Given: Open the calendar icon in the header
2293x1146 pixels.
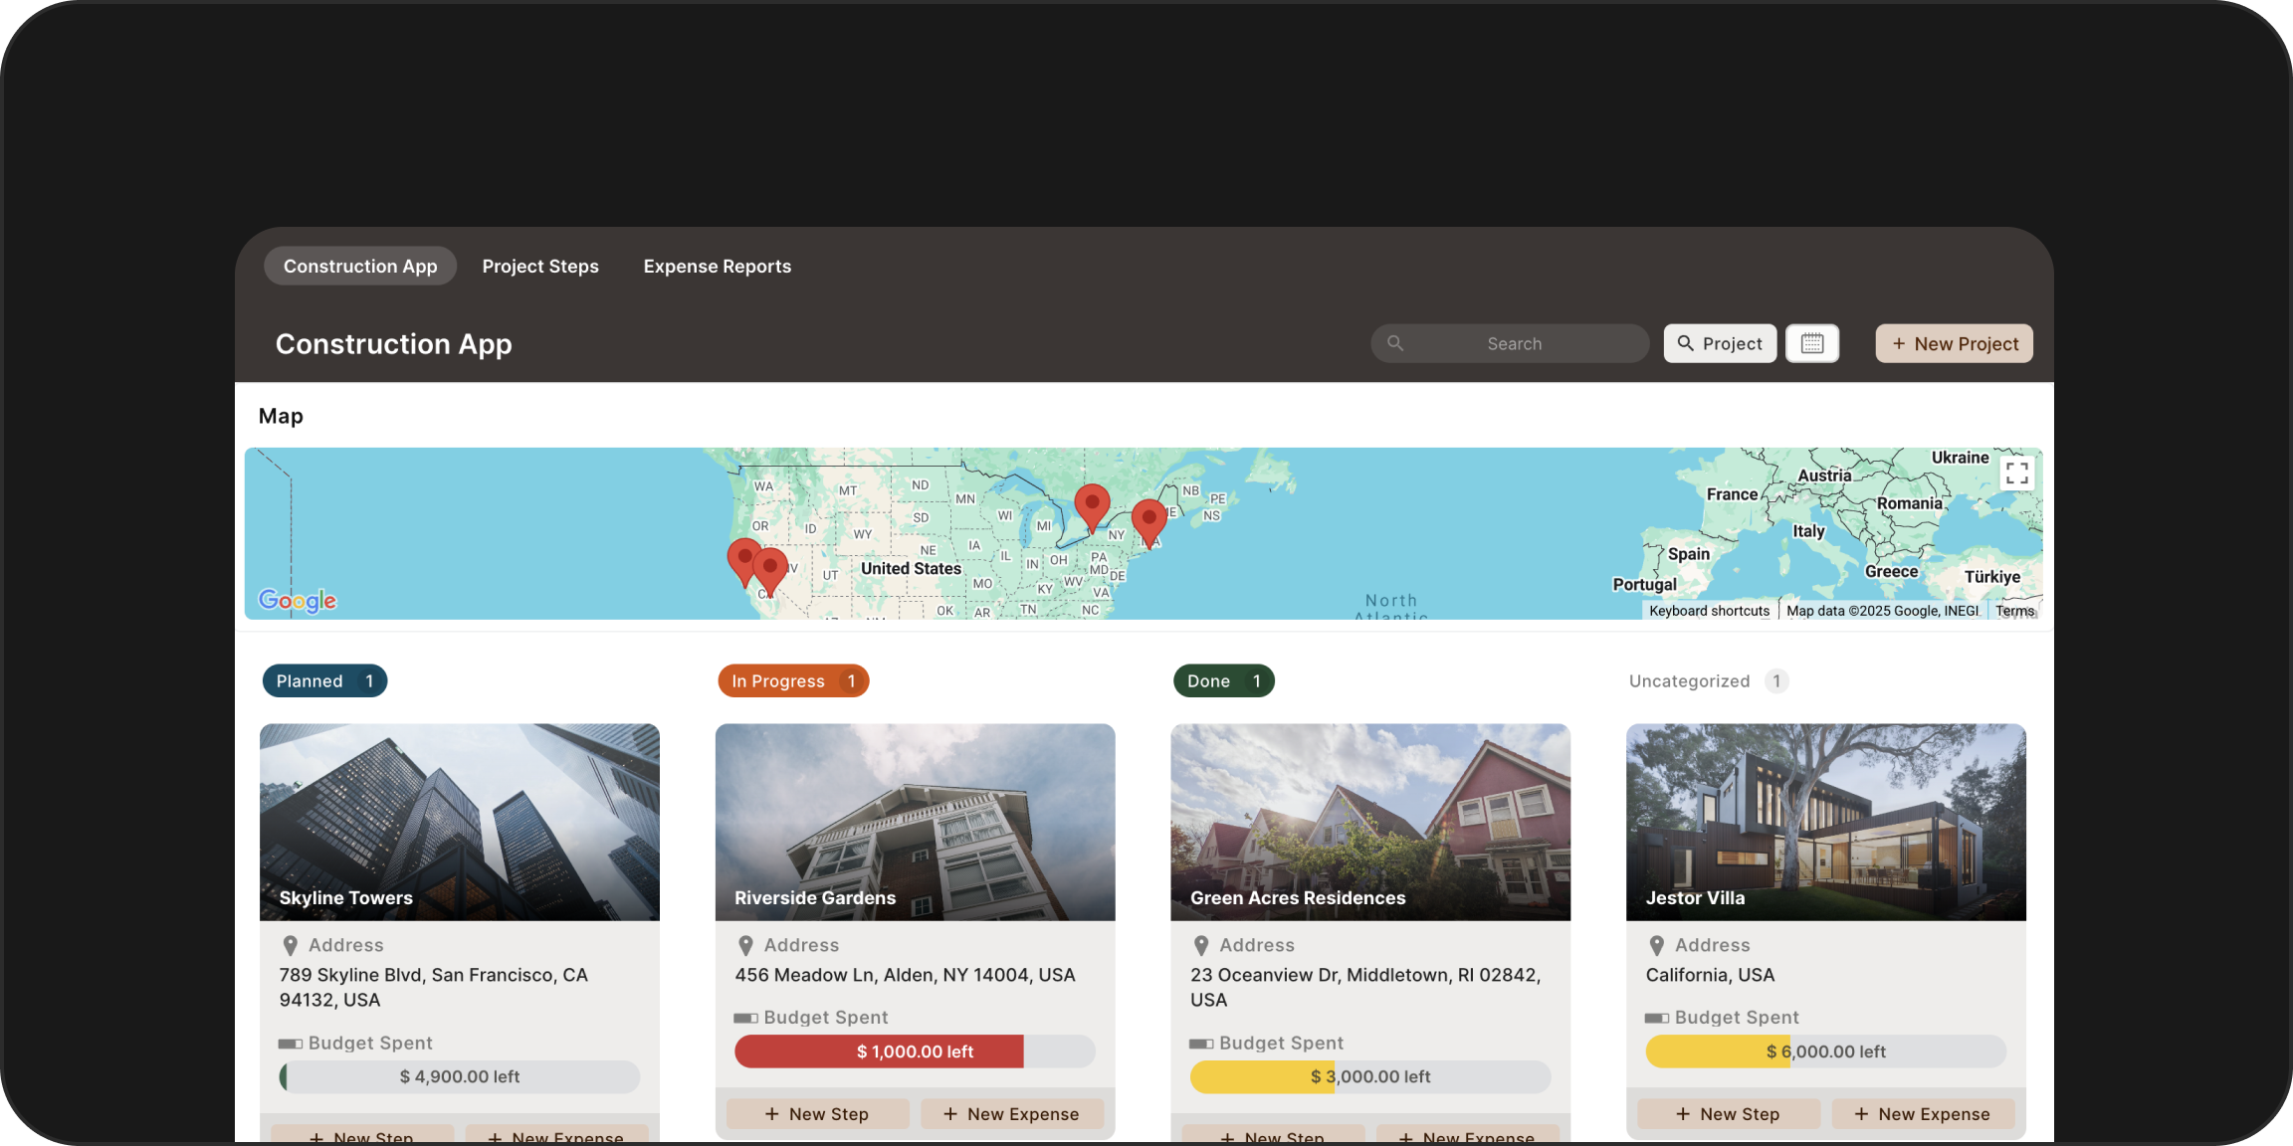Looking at the screenshot, I should coord(1812,343).
